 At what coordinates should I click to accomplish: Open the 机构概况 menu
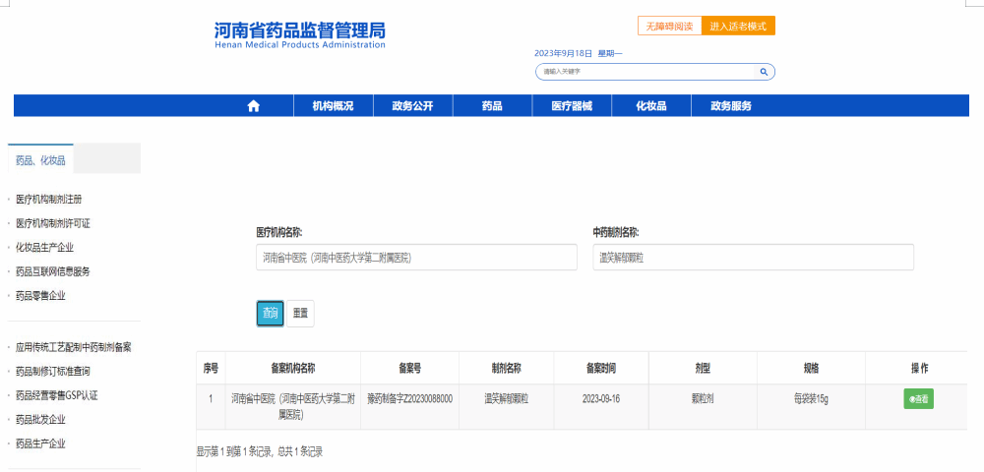pyautogui.click(x=333, y=106)
